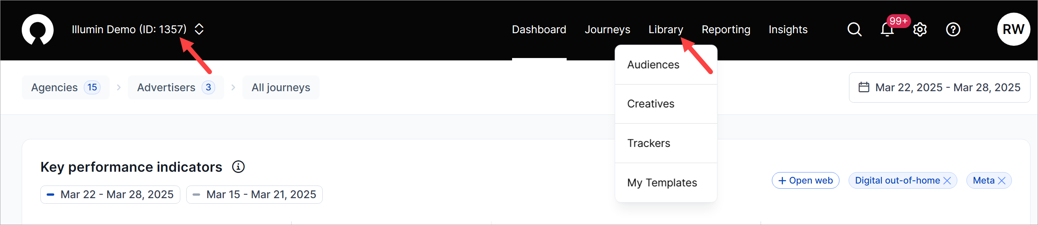Open the Agencies breadcrumb selector
Image resolution: width=1038 pixels, height=225 pixels.
65,88
